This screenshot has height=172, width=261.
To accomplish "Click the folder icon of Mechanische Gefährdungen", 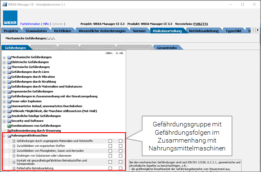I will pyautogui.click(x=9, y=57).
